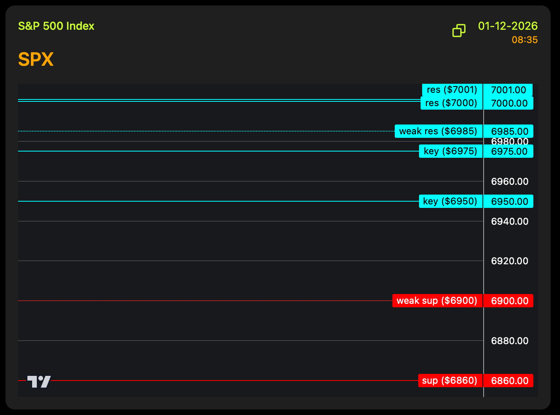The width and height of the screenshot is (560, 415).
Task: Click the 6880.00 price axis value
Action: 509,341
